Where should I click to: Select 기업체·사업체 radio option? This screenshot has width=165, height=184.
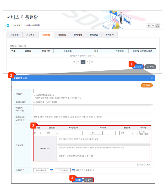pyautogui.click(x=137, y=134)
